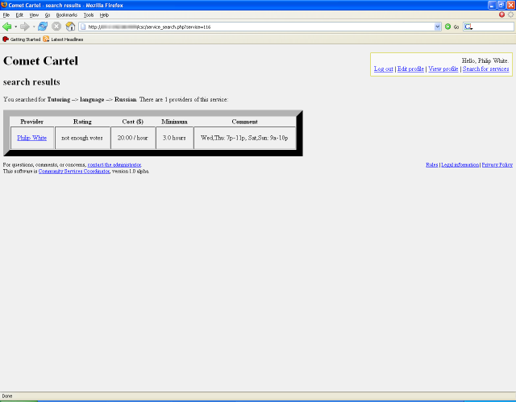Viewport: 516px width, 402px height.
Task: Open the Latest Headlines feed bookmark
Action: click(63, 39)
